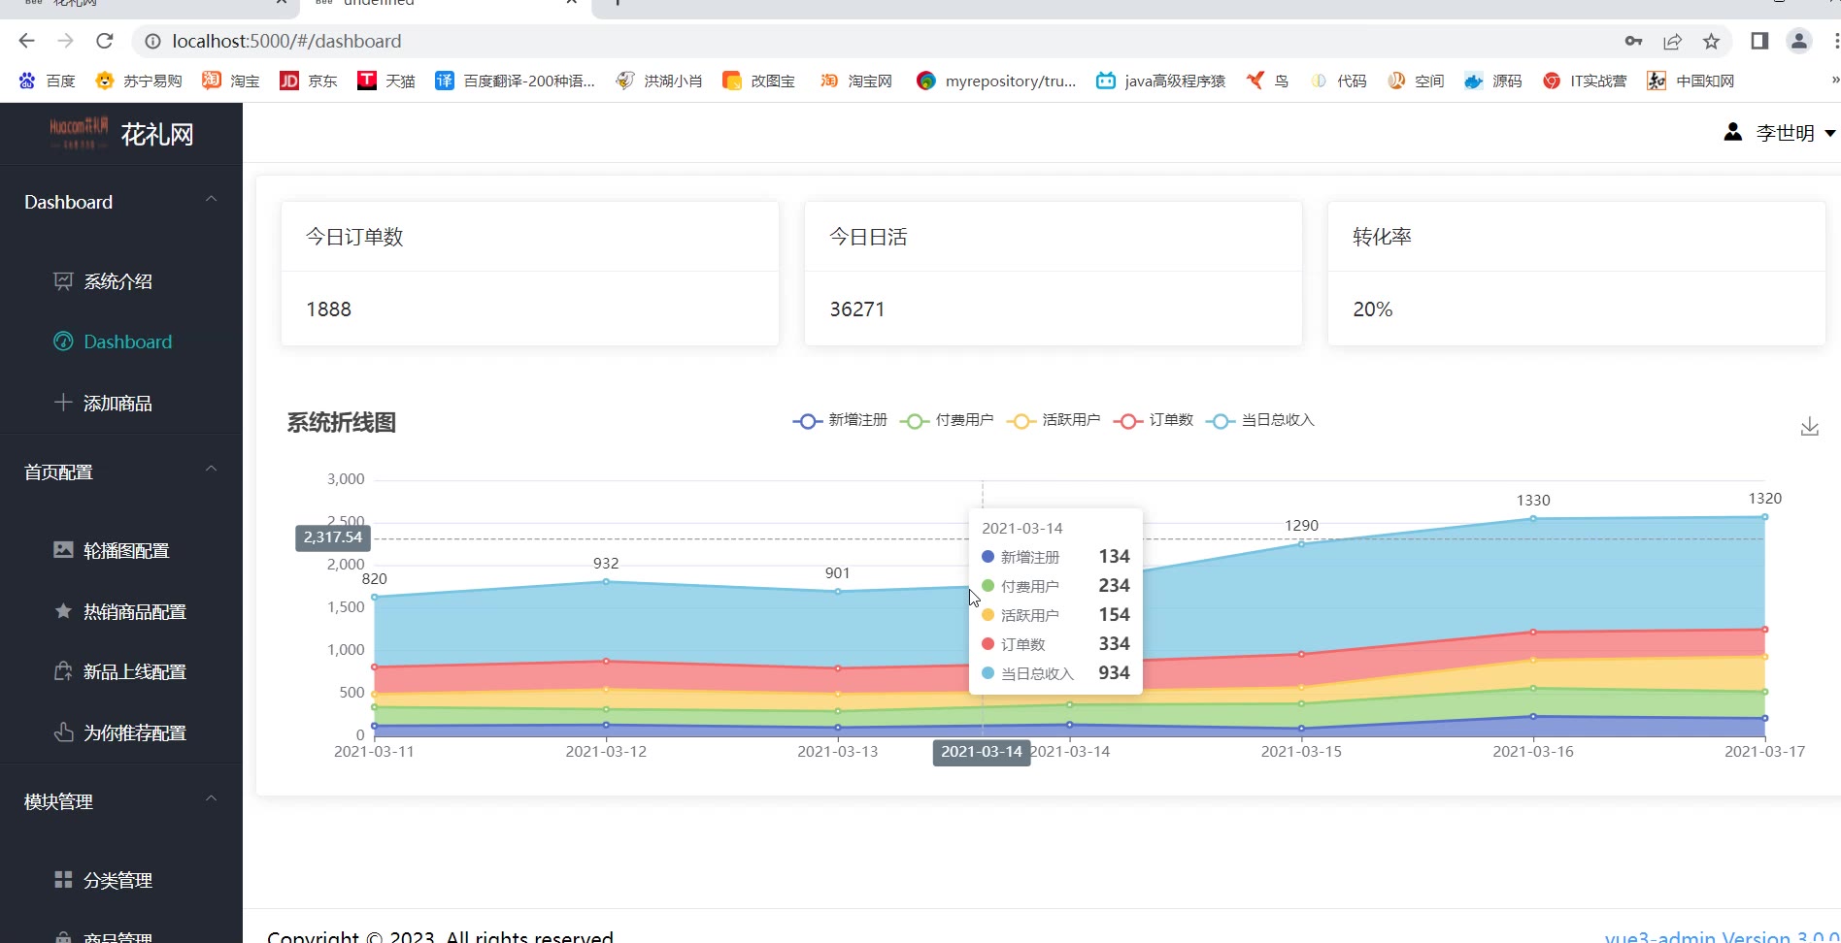
Task: Open 热销商品配置 in the sidebar
Action: click(x=121, y=611)
